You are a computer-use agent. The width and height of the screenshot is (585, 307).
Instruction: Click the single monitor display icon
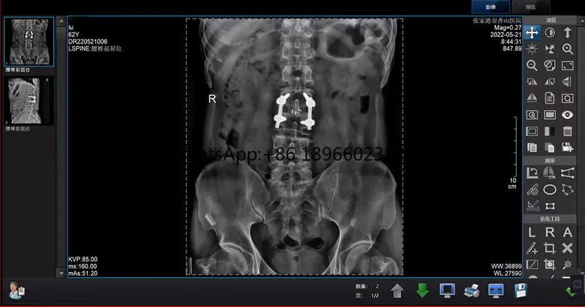point(447,290)
